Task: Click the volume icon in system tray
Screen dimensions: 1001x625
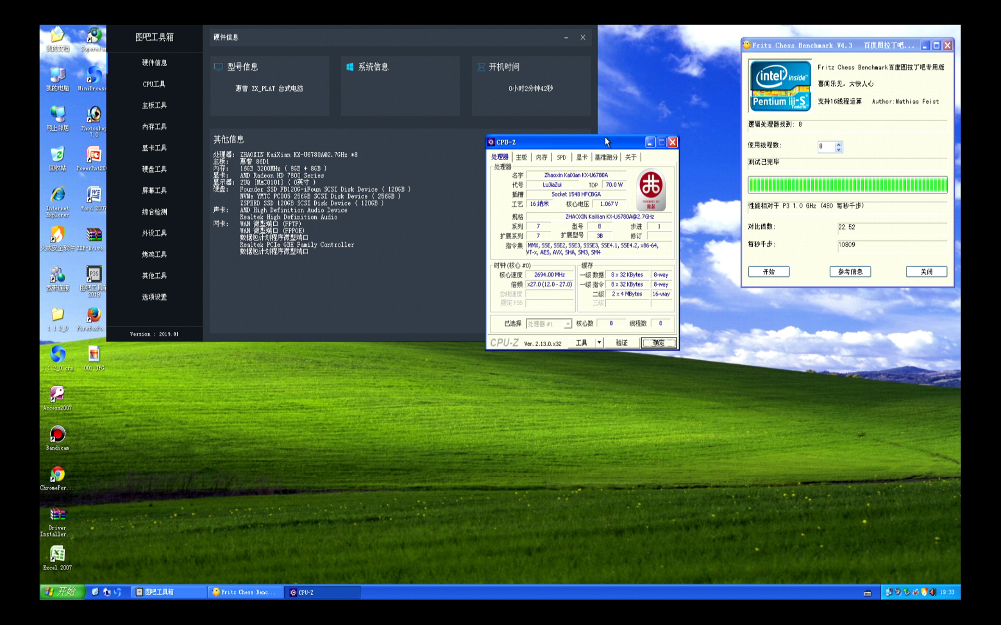Action: point(932,592)
